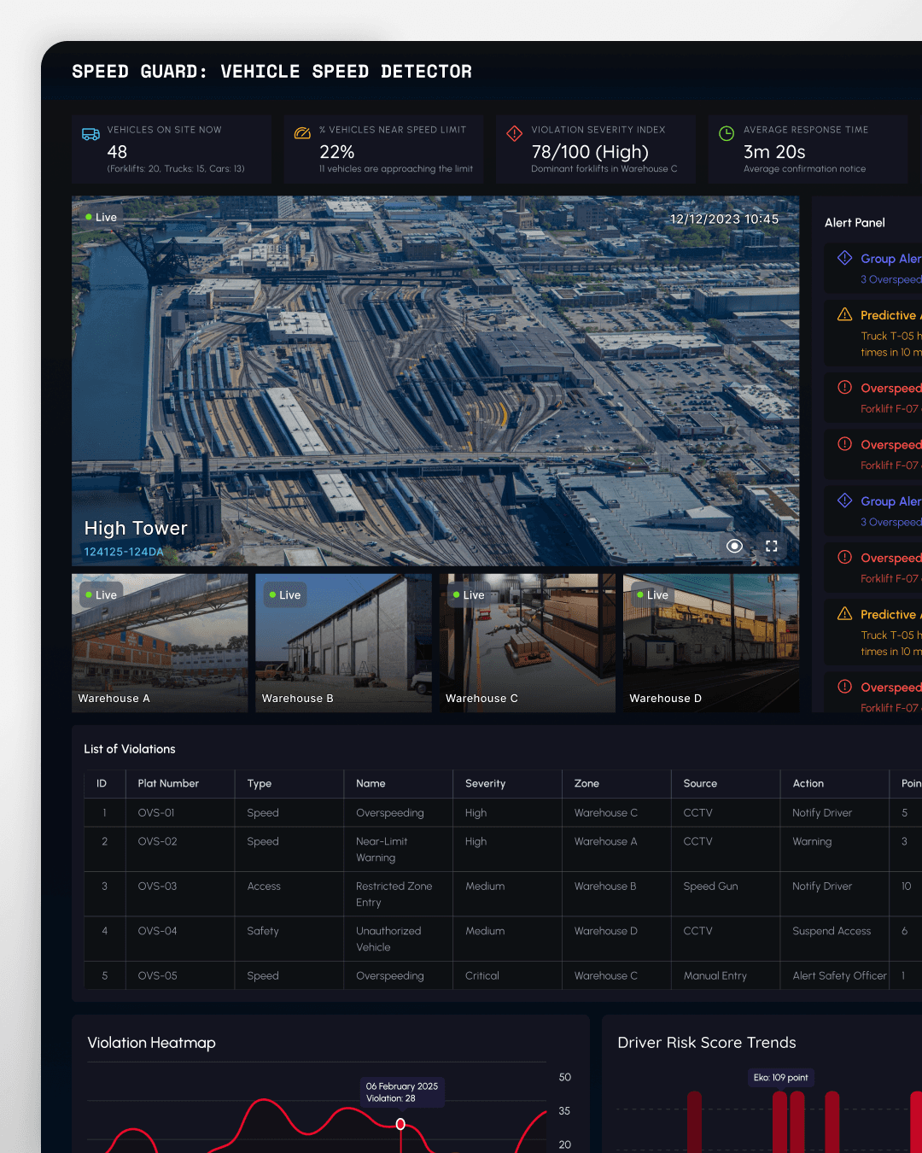Image resolution: width=922 pixels, height=1153 pixels.
Task: Click the Driver Risk Score Trends title
Action: click(x=707, y=1043)
